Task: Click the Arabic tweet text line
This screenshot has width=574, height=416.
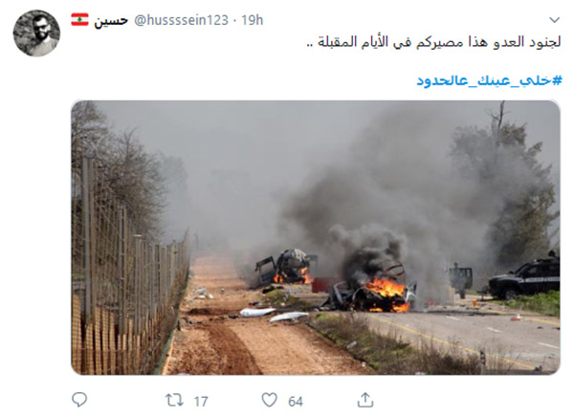Action: coord(433,42)
